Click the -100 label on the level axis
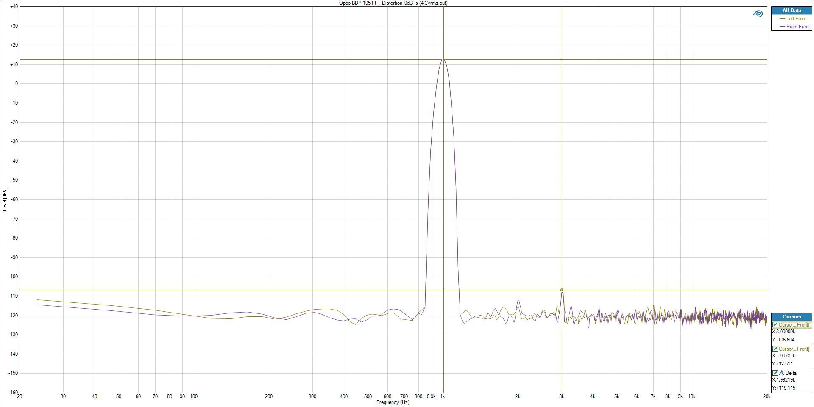Viewport: 814px width, 407px height. (x=13, y=277)
